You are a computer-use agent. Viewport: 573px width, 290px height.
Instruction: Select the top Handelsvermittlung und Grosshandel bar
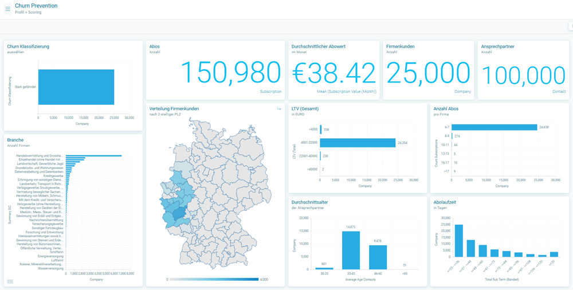click(x=93, y=156)
